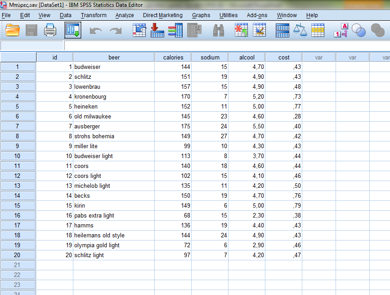Click the cell name box above the grid
The height and width of the screenshot is (295, 390).
tap(32, 45)
